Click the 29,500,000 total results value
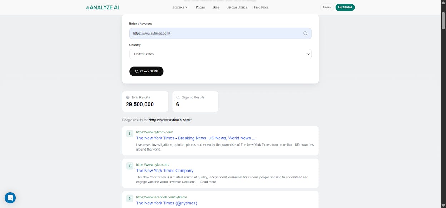 [x=140, y=105]
